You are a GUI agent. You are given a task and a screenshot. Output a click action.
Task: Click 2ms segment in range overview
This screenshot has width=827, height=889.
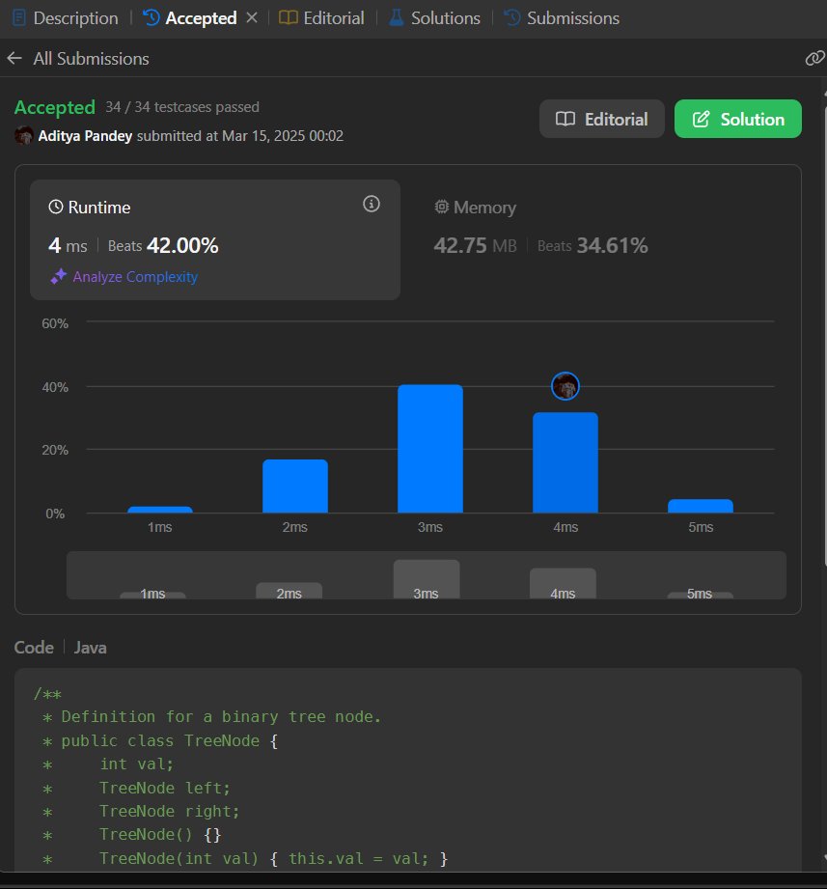click(x=289, y=591)
